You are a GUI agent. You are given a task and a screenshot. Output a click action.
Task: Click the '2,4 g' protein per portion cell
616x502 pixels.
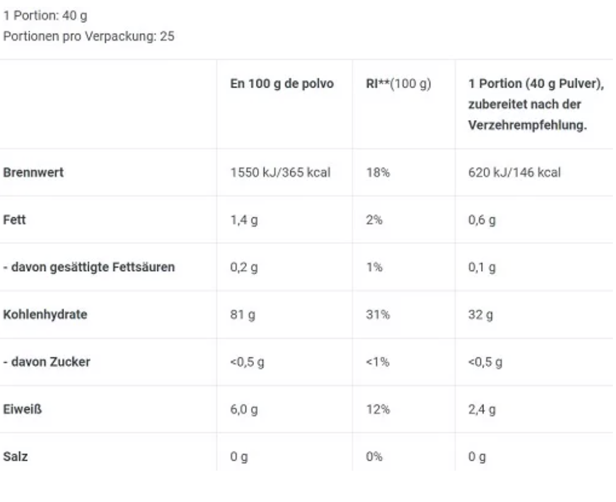coord(482,410)
